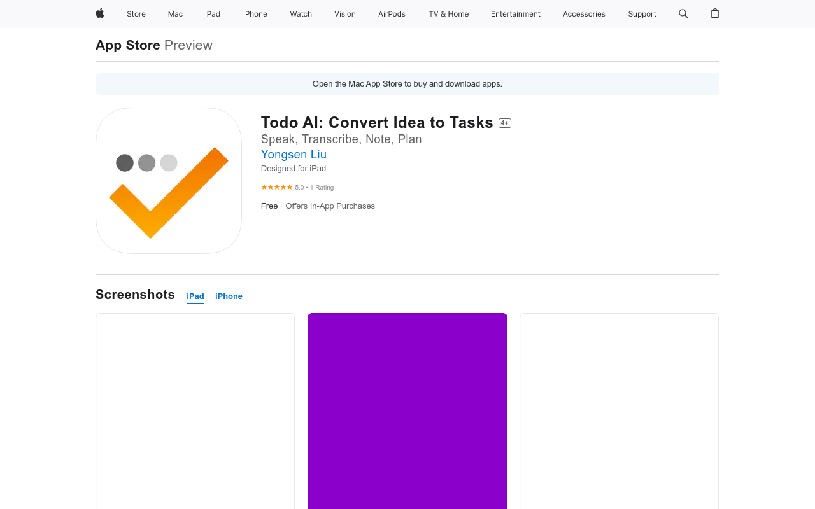This screenshot has height=509, width=815.
Task: Open the shopping bag icon
Action: click(x=715, y=13)
